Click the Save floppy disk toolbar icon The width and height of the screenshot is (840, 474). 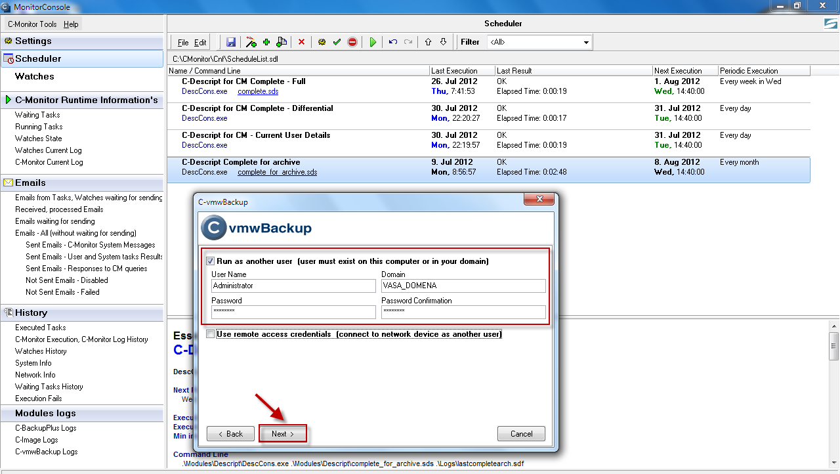pyautogui.click(x=231, y=42)
